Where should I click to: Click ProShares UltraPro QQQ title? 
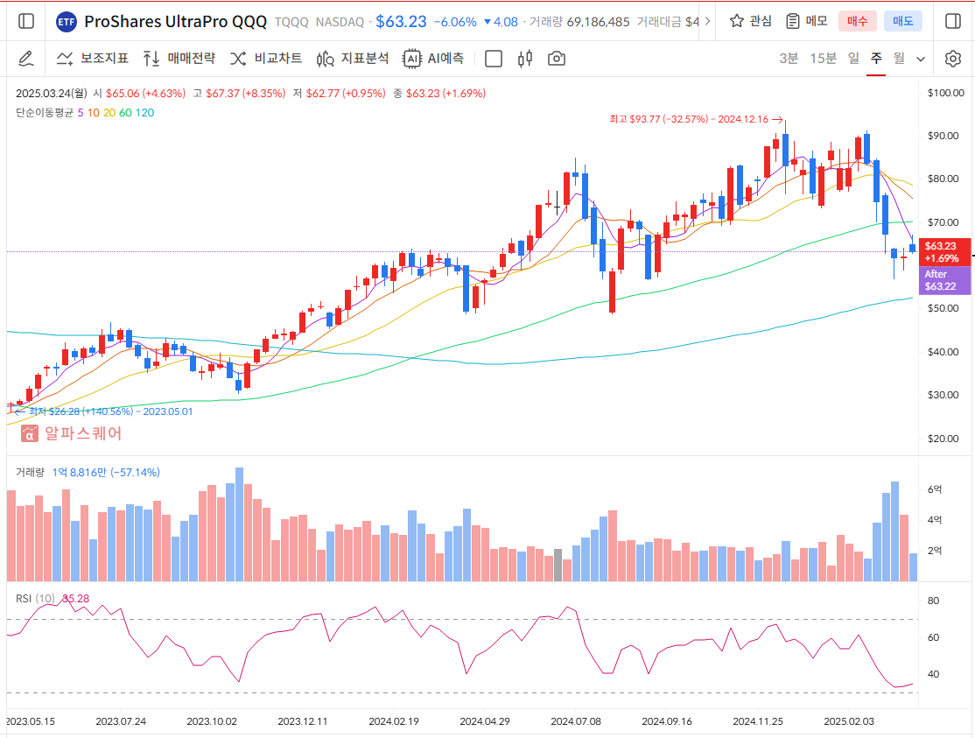coord(175,22)
